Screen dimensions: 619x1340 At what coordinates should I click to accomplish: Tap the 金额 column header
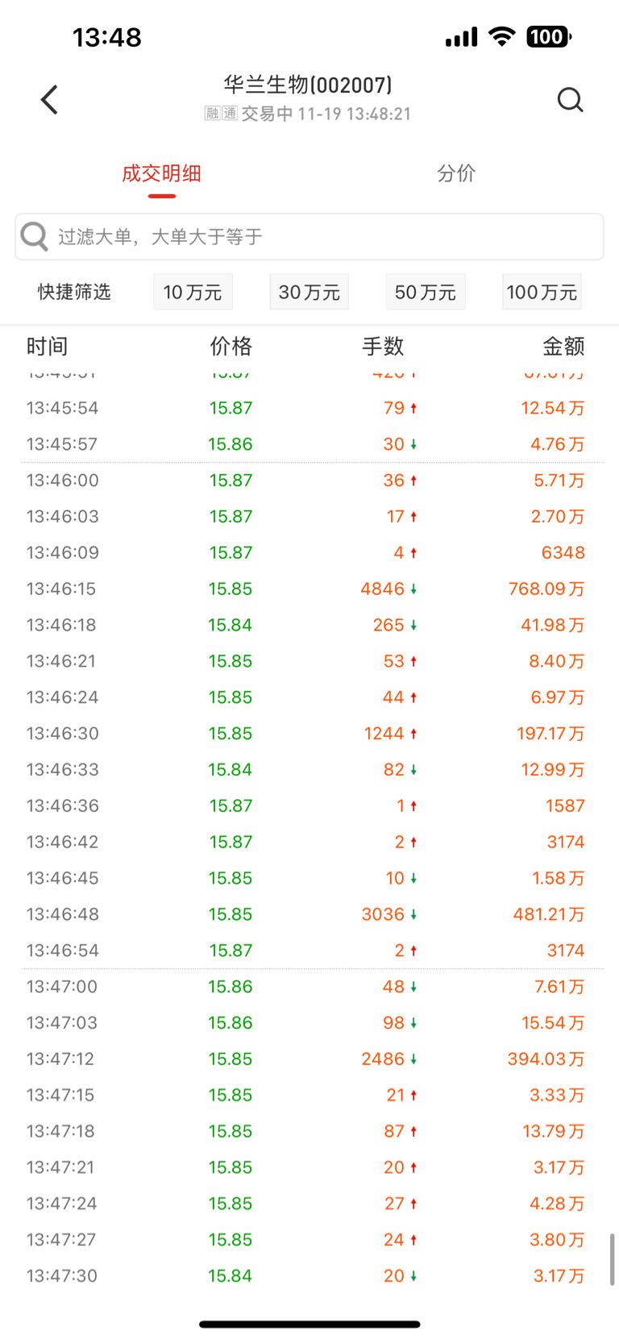pyautogui.click(x=563, y=347)
